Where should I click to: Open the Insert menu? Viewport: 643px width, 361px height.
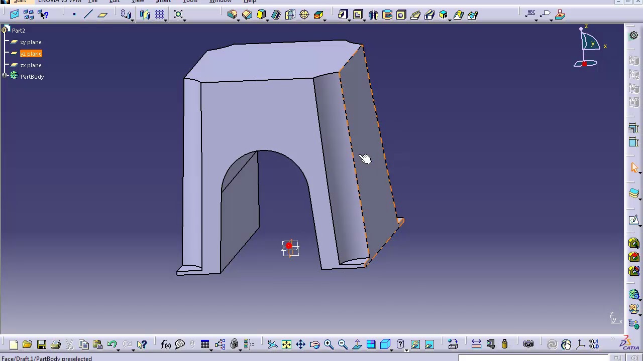point(163,2)
